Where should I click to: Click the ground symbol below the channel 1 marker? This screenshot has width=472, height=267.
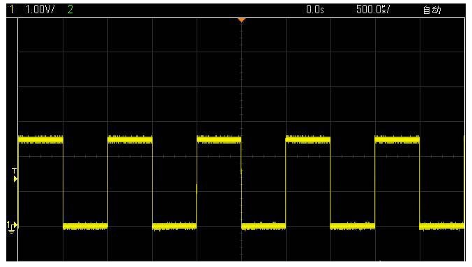tap(11, 231)
